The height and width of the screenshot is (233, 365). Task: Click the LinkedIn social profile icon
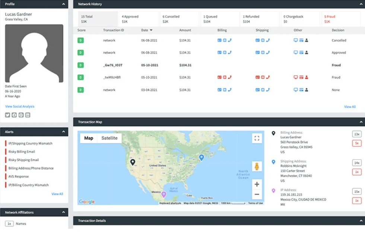point(28,115)
